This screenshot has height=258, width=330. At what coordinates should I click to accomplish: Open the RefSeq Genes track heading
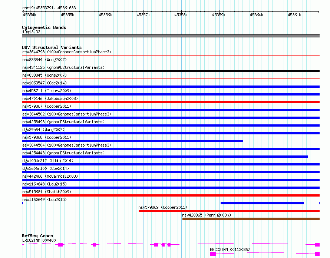[x=37, y=236]
